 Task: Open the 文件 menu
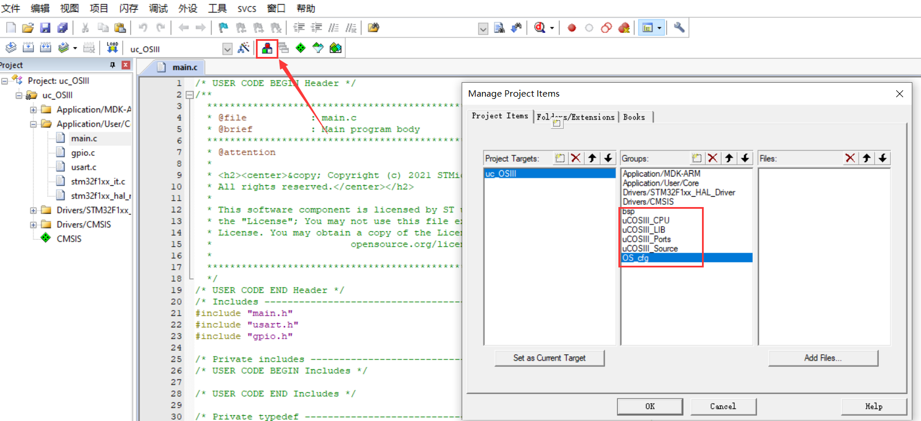(x=11, y=8)
